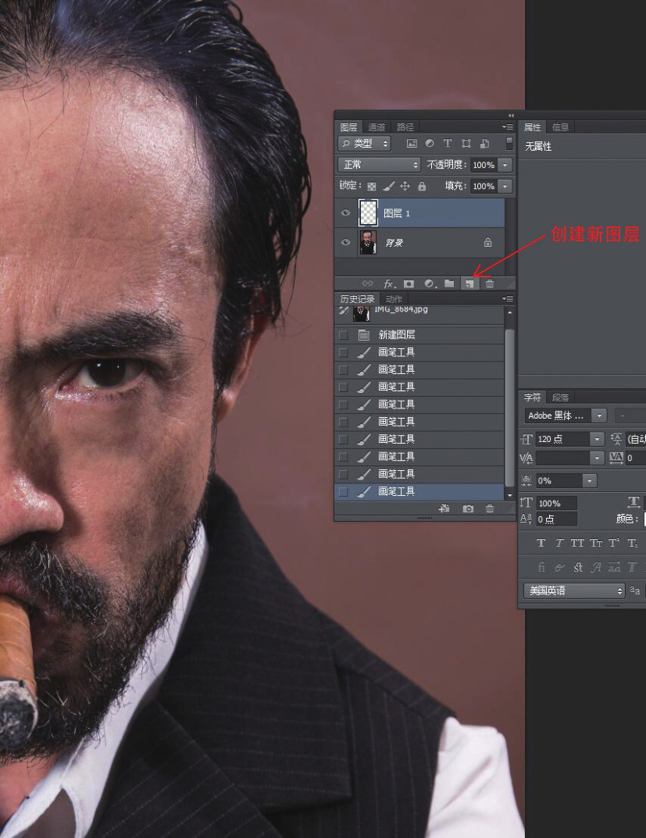Click the history panel scrollbar thumb
The height and width of the screenshot is (838, 646).
[509, 406]
